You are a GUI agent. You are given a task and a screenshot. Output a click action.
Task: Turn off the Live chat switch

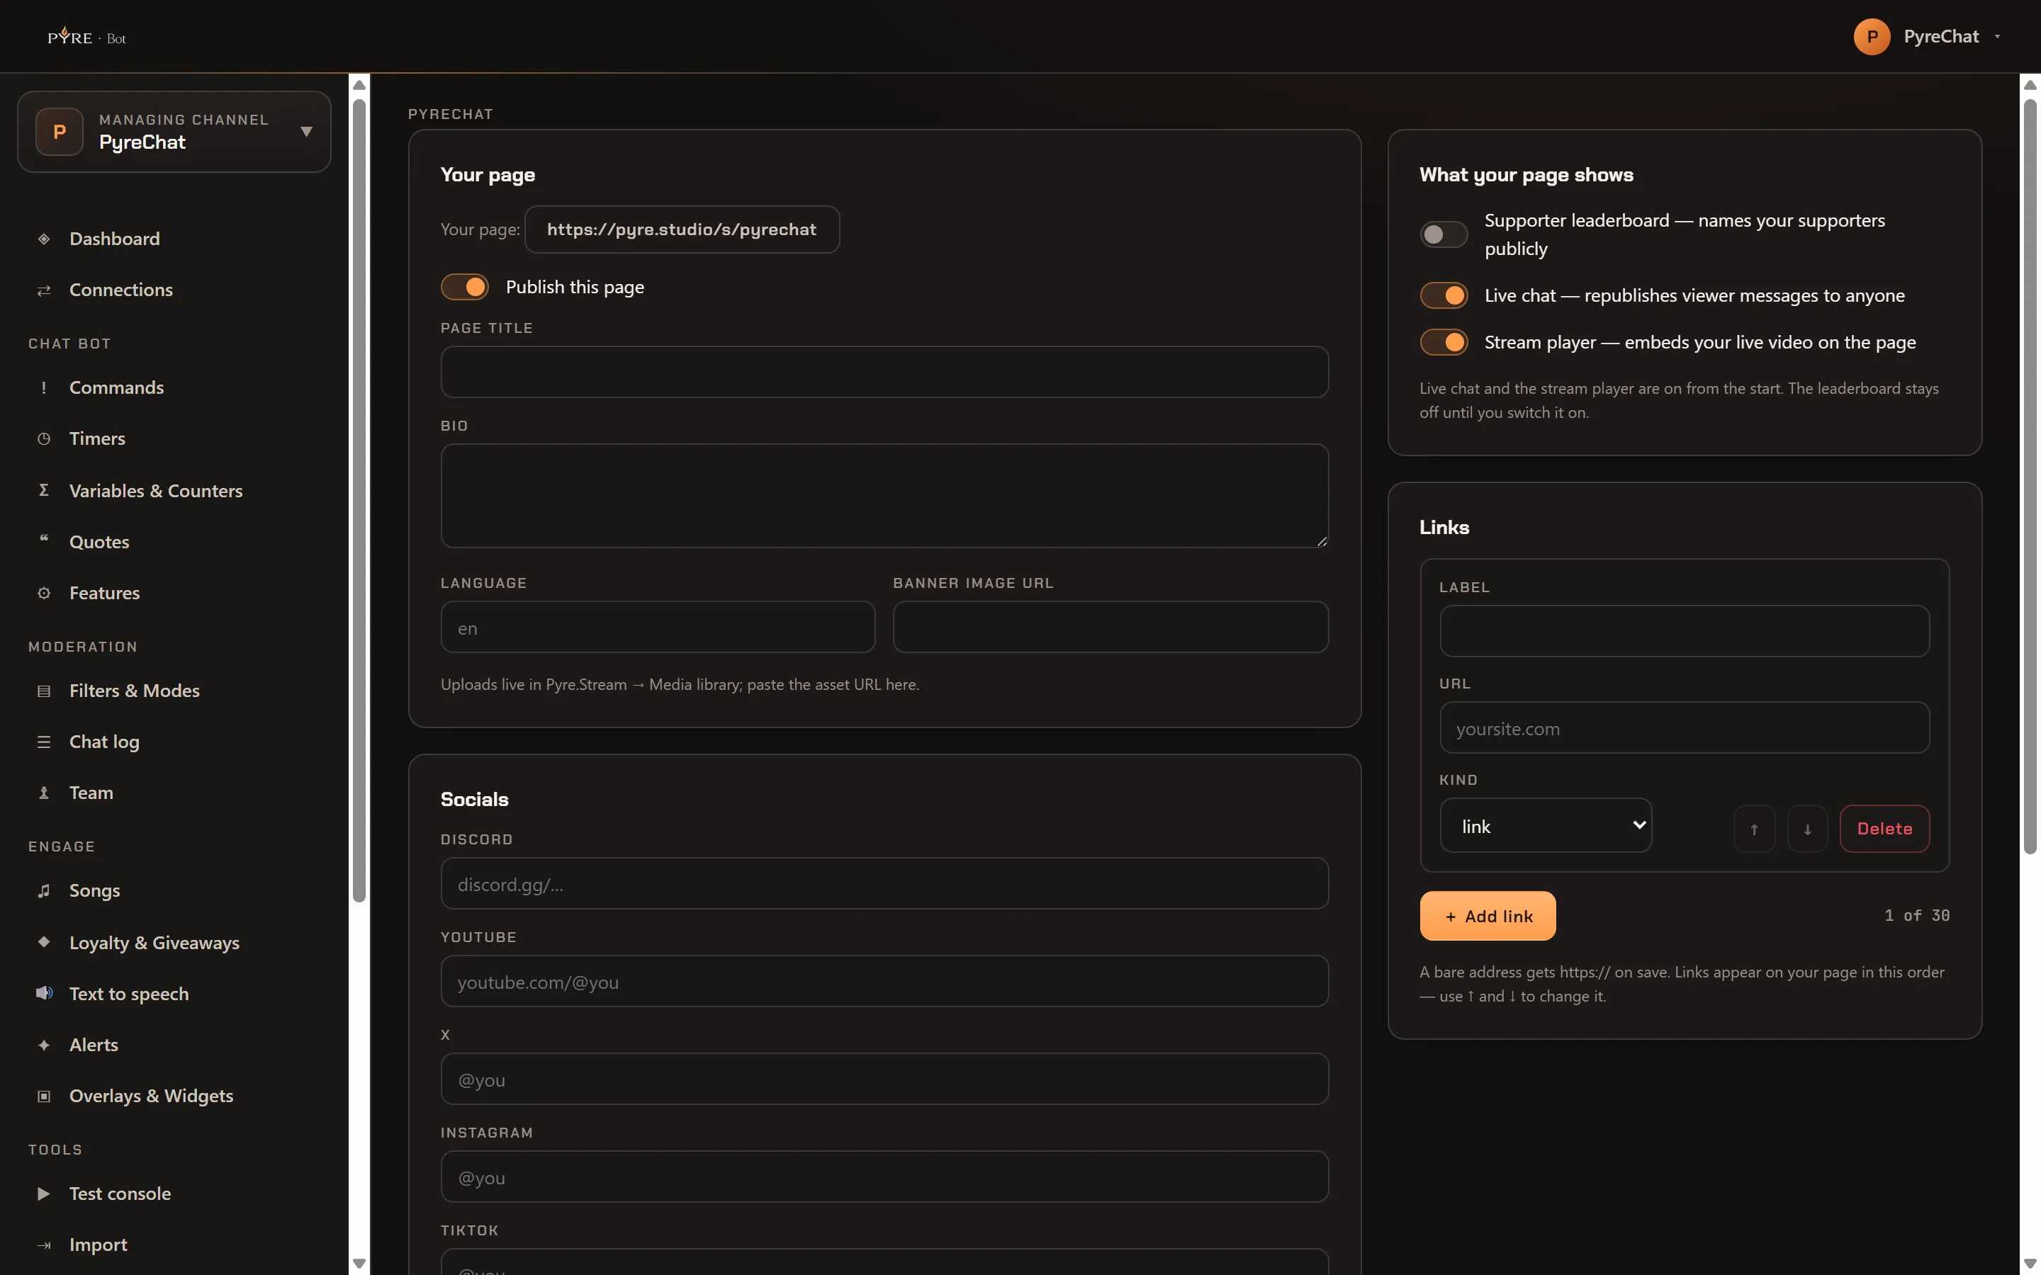[1444, 295]
